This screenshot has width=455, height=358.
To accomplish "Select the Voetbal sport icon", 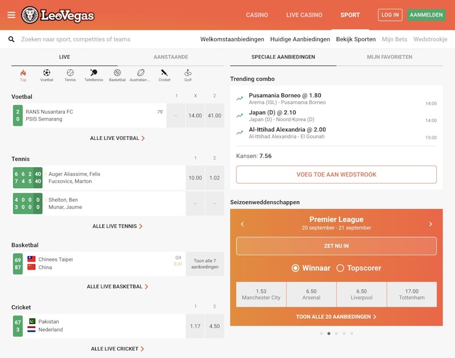I will pos(47,76).
